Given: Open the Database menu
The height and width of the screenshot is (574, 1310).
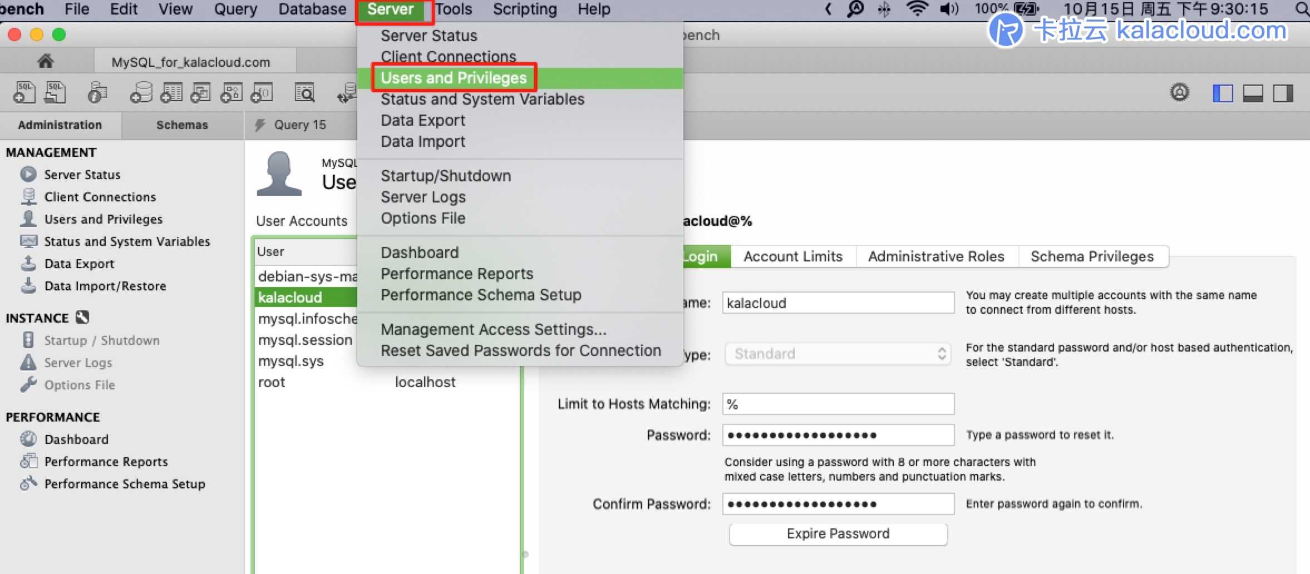Looking at the screenshot, I should [x=312, y=9].
